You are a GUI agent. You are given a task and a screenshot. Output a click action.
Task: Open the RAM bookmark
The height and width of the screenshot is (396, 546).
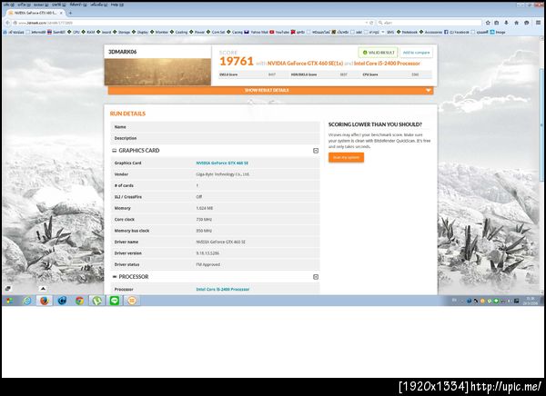(88, 32)
